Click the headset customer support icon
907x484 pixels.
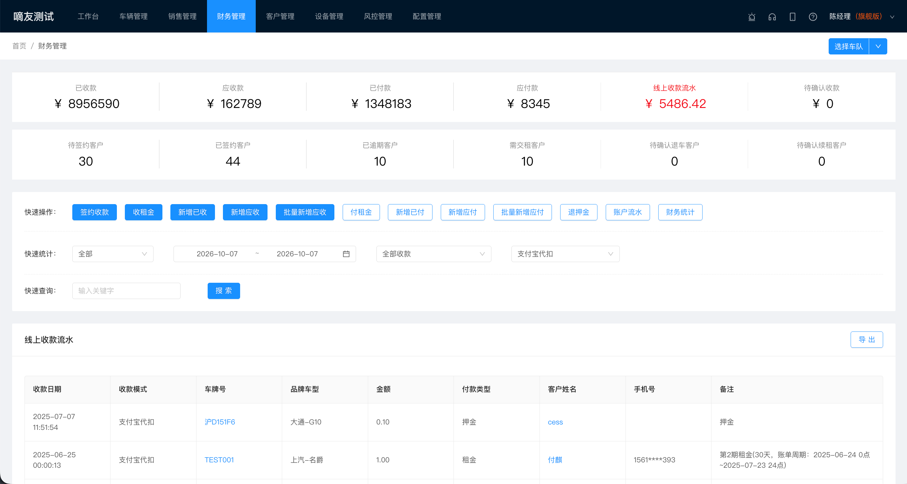pyautogui.click(x=772, y=17)
